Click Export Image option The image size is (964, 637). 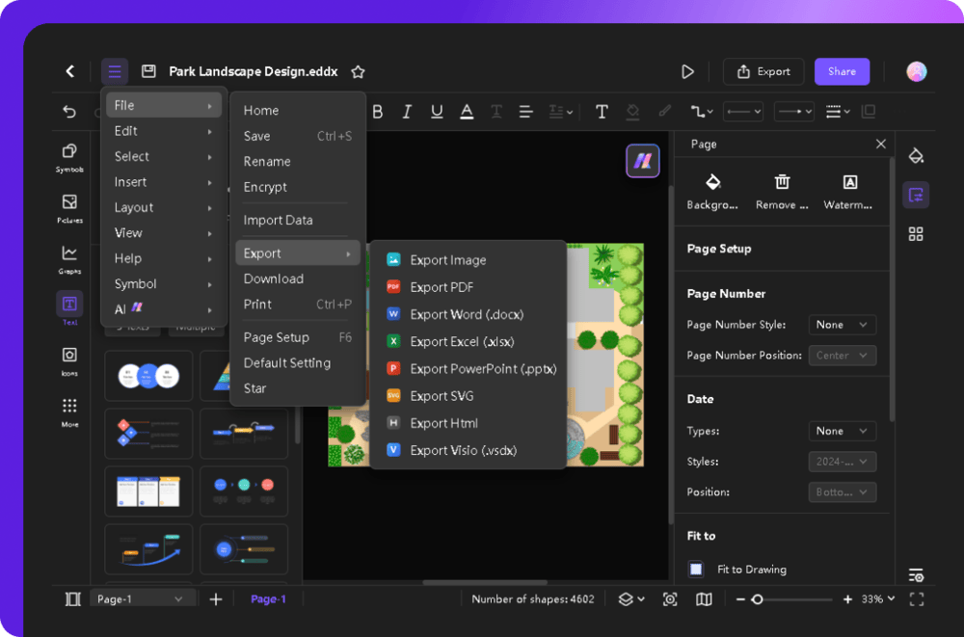(x=468, y=260)
